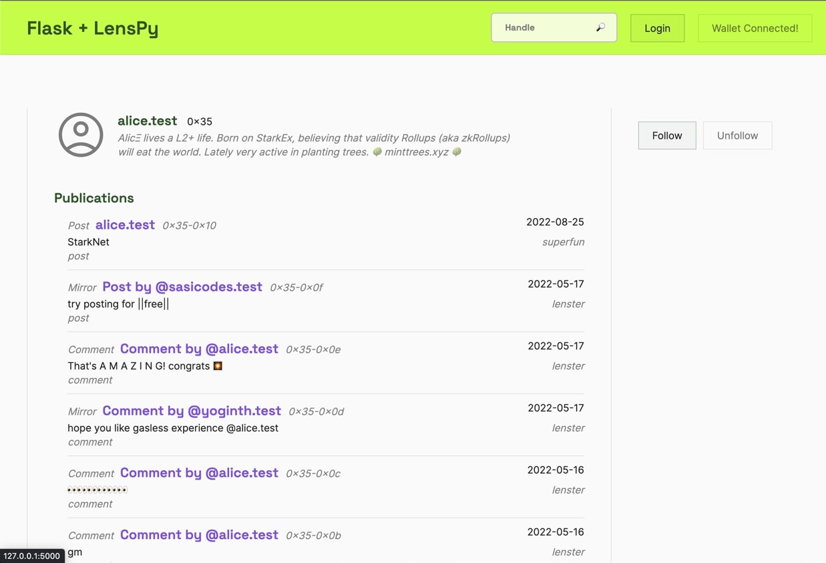Click the 'superfun' app label
This screenshot has width=826, height=563.
pos(563,242)
